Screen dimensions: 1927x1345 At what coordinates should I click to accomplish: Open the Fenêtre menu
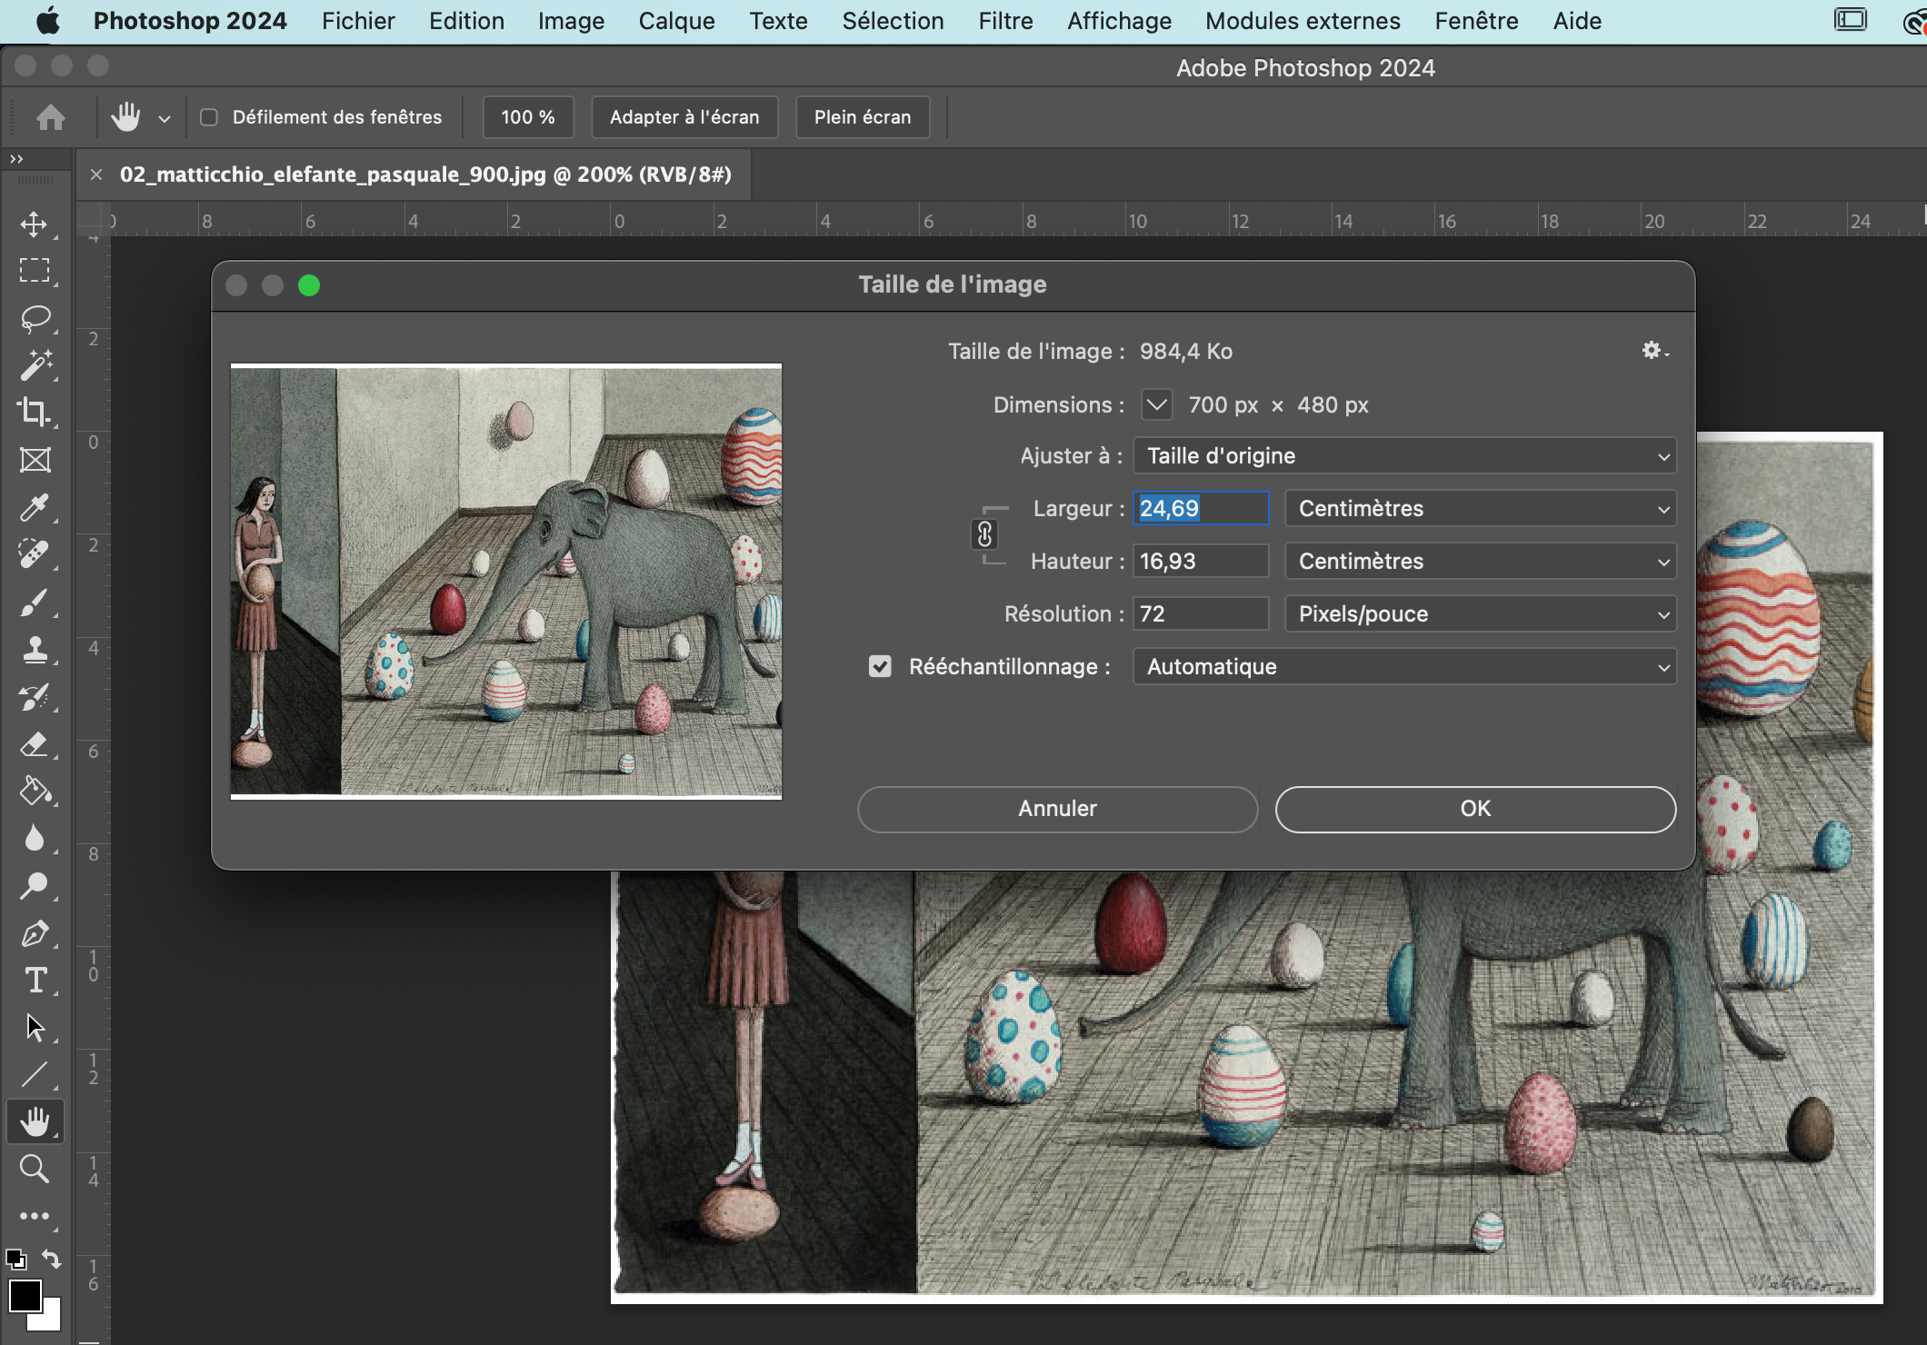[x=1476, y=21]
